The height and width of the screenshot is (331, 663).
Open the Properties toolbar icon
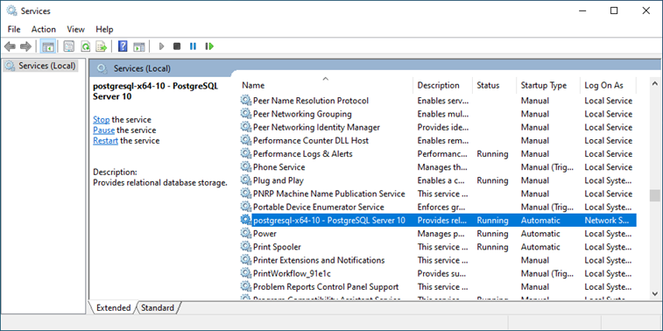pyautogui.click(x=69, y=46)
